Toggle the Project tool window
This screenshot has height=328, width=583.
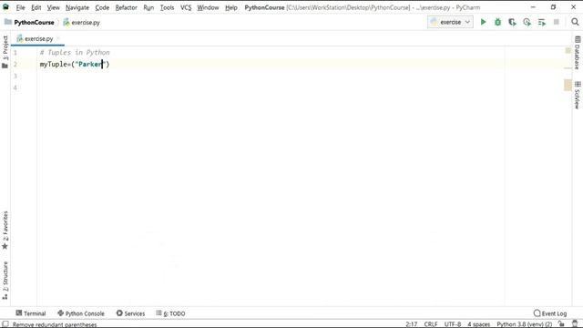coord(5,47)
